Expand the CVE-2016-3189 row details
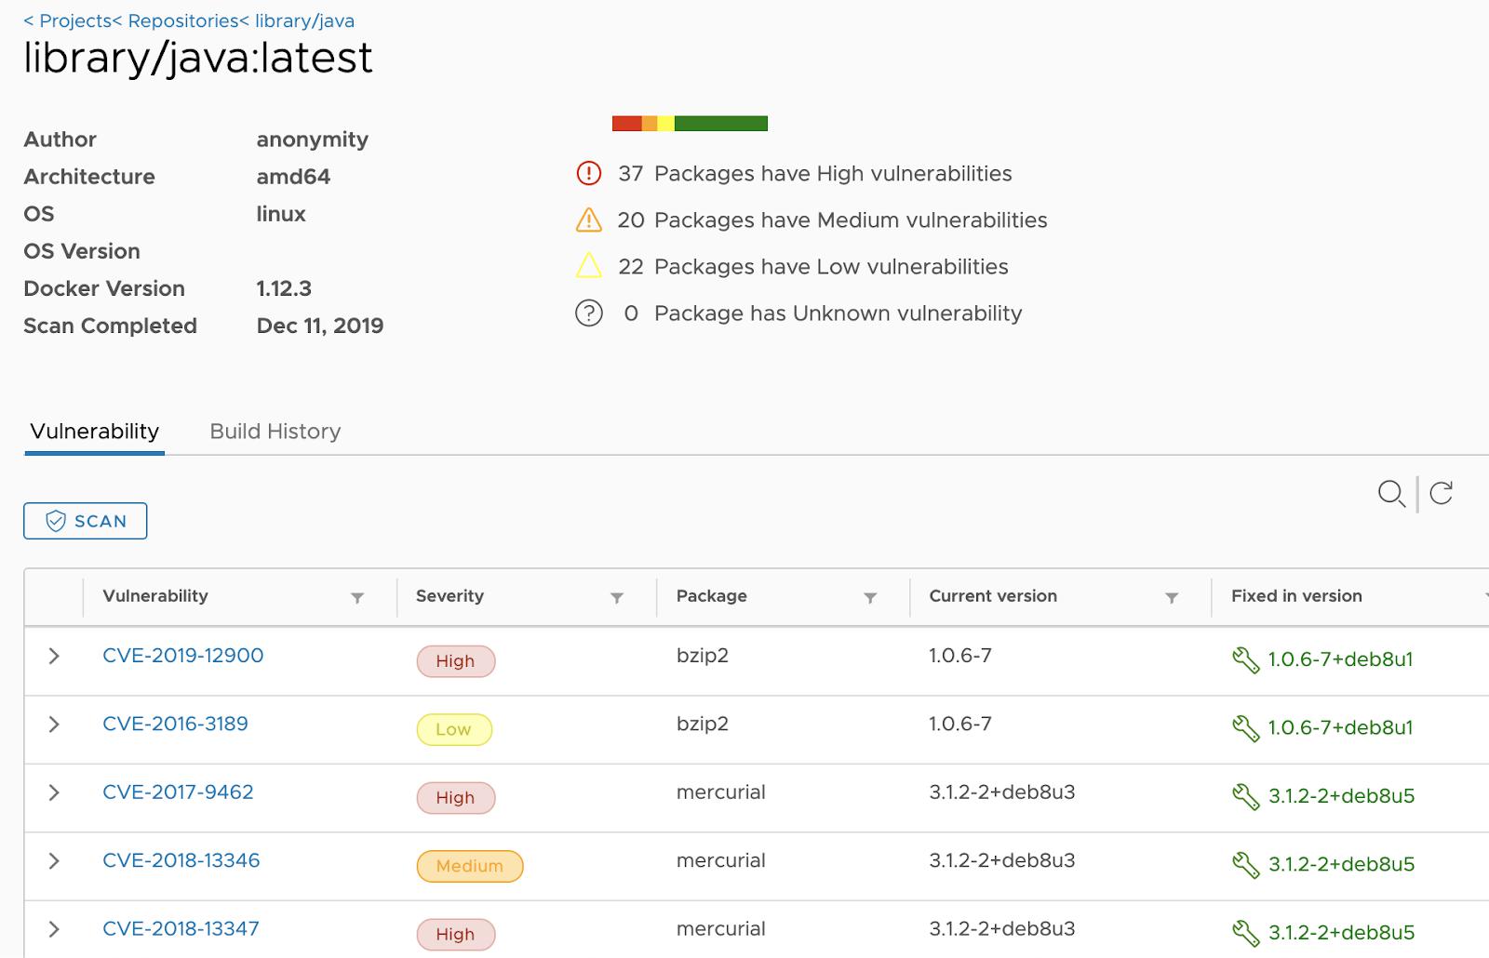 [54, 725]
